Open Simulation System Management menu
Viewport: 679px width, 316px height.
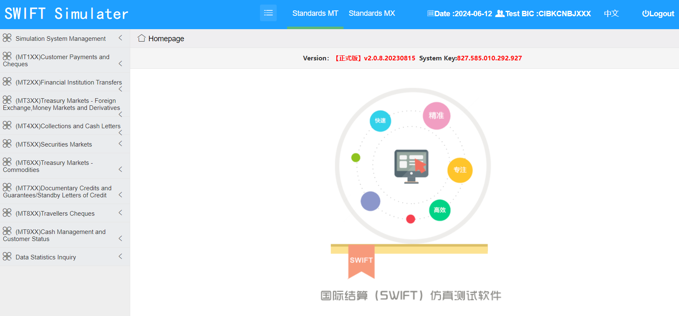coord(65,38)
